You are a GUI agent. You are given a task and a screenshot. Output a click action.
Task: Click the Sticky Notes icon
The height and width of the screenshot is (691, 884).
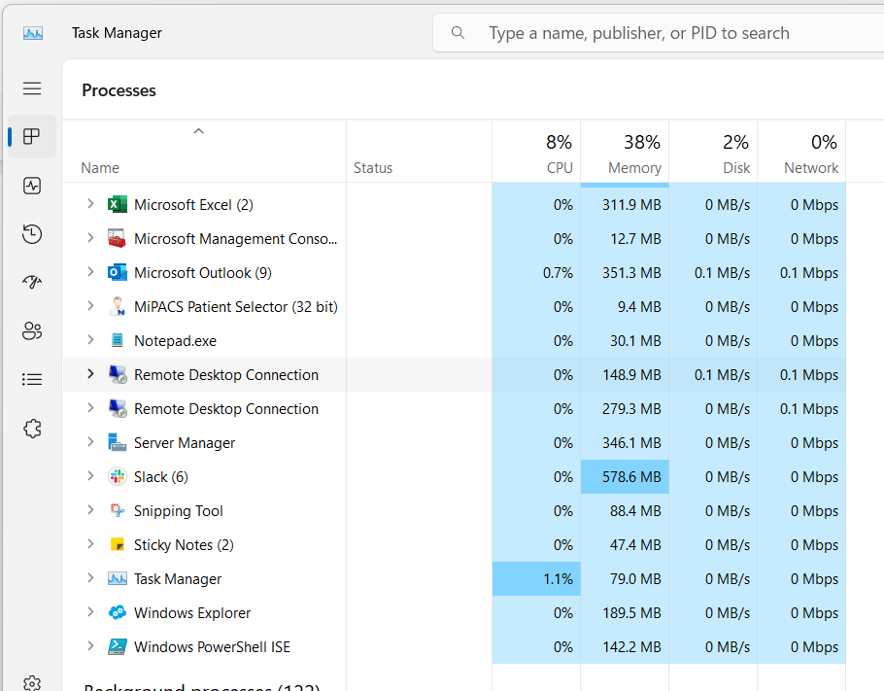pyautogui.click(x=118, y=544)
